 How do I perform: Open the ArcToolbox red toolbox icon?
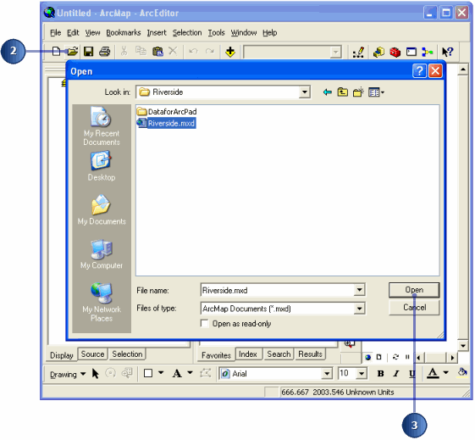(x=395, y=52)
